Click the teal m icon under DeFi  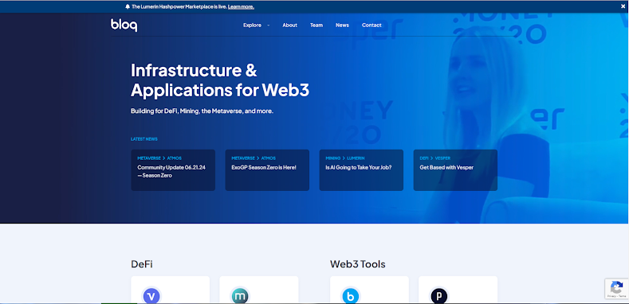[240, 296]
